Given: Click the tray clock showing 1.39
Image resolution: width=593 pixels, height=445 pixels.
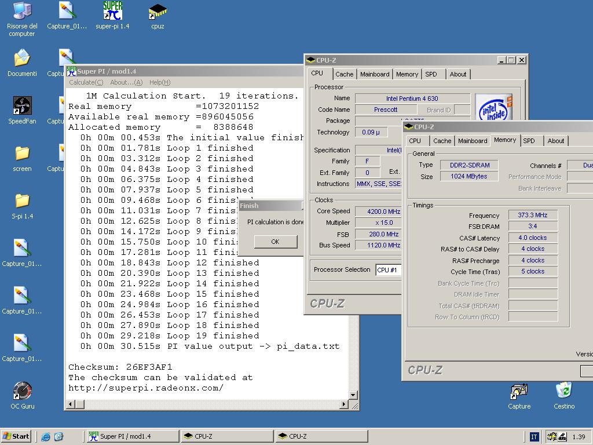Looking at the screenshot, I should coord(579,437).
